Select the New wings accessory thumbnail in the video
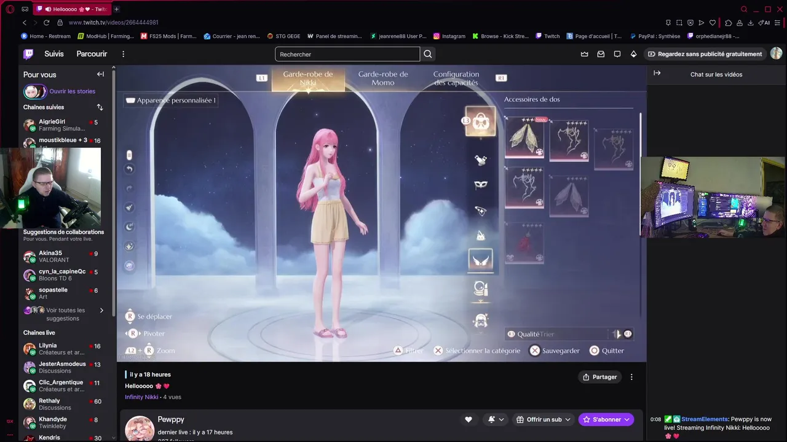 click(x=524, y=138)
